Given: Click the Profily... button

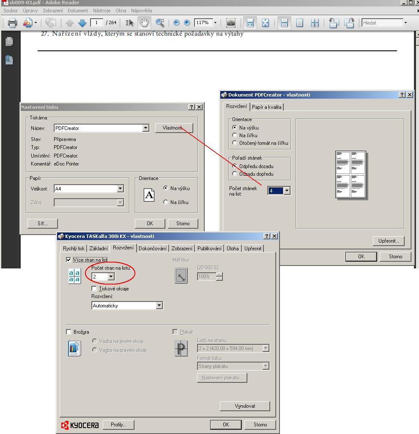Looking at the screenshot, I should point(118,425).
